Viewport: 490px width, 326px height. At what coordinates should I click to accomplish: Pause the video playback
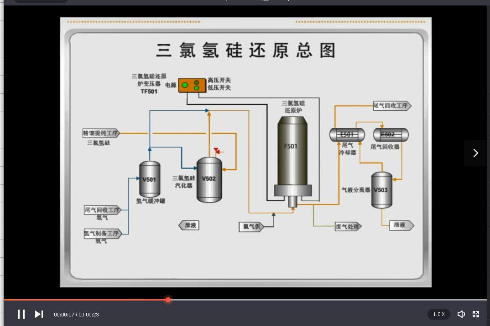(21, 314)
